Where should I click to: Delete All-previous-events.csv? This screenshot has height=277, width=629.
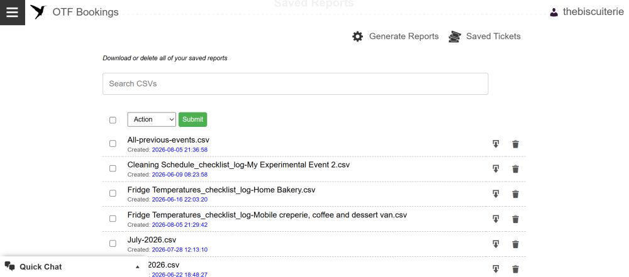click(516, 144)
